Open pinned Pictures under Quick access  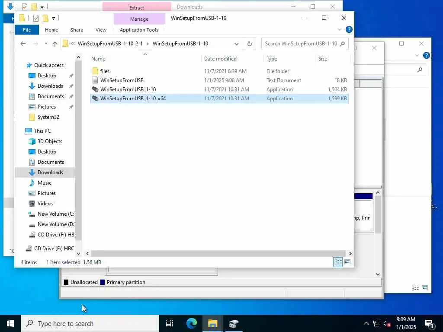click(x=47, y=107)
